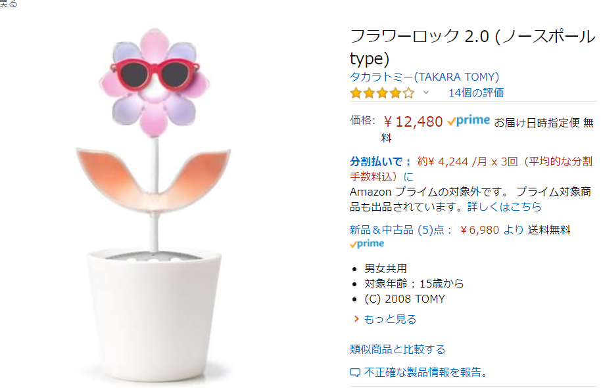Click the product star rating icons
Image resolution: width=601 pixels, height=388 pixels.
(382, 93)
